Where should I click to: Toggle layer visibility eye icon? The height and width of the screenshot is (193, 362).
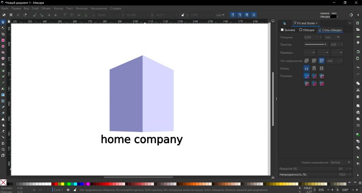[x=68, y=190]
